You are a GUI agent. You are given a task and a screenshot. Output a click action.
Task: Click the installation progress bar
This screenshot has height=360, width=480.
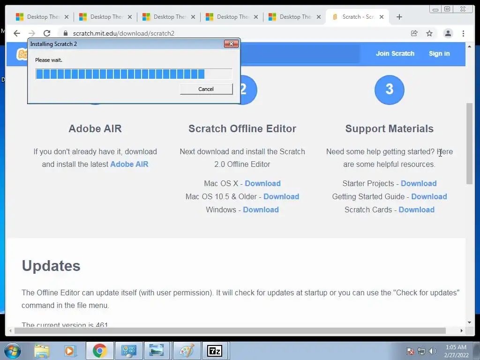coord(134,74)
